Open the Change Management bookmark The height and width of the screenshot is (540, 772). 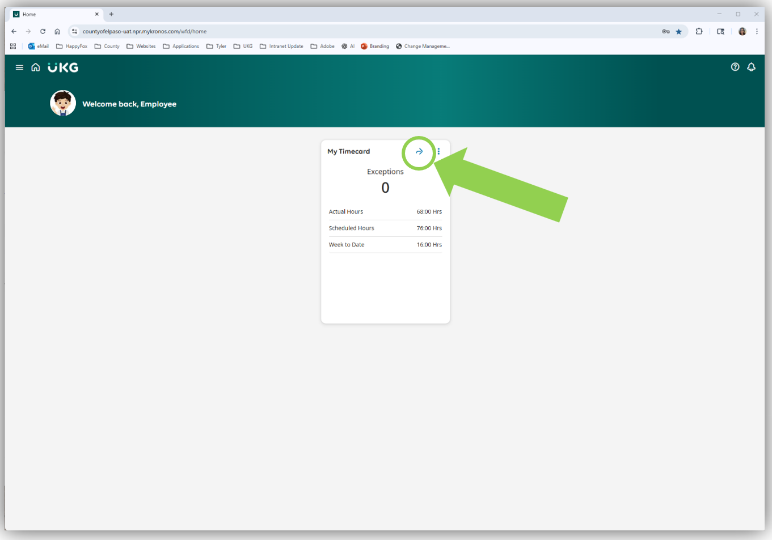423,46
